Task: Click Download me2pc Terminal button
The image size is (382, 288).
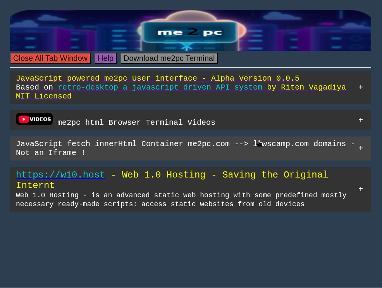Action: pyautogui.click(x=169, y=59)
